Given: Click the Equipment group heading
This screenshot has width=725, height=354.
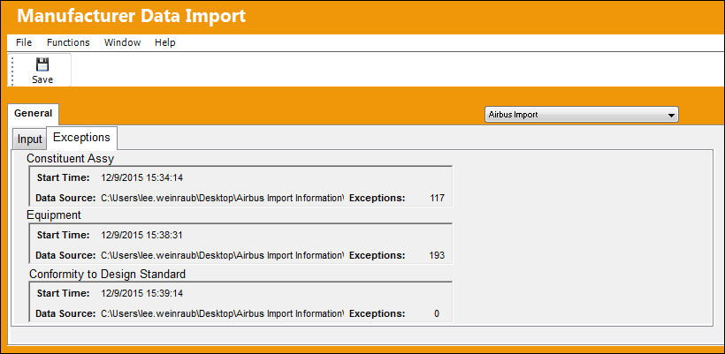Looking at the screenshot, I should (x=54, y=215).
